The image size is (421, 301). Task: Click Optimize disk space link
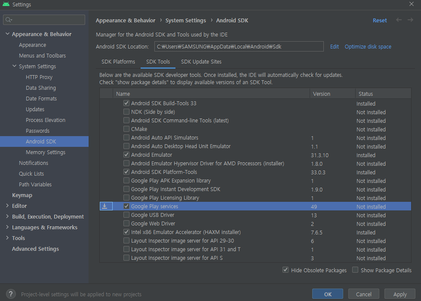368,47
